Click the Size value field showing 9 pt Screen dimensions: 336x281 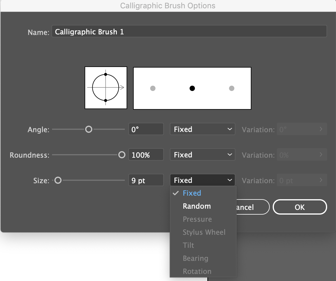146,180
